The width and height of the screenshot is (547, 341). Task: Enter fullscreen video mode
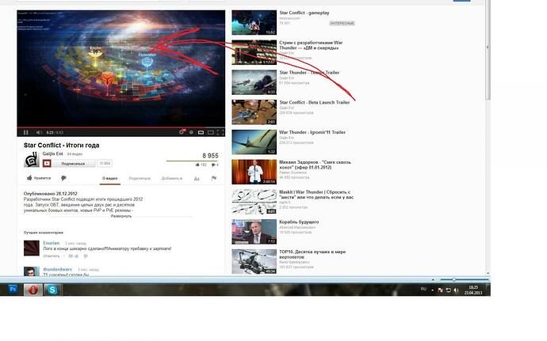point(220,132)
